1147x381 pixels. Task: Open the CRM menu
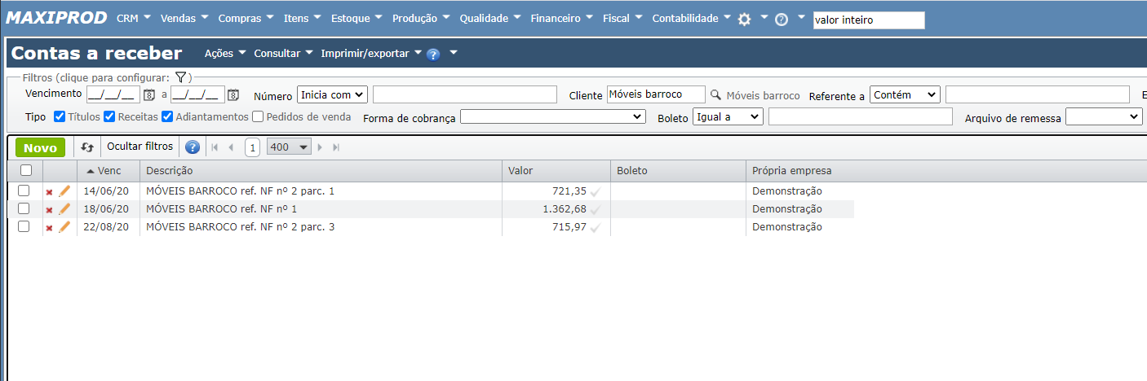133,18
